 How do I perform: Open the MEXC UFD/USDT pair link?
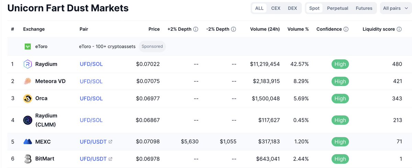click(x=93, y=142)
